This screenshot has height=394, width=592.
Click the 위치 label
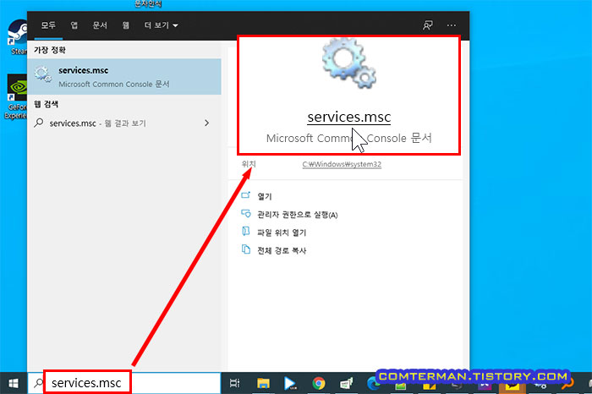[249, 164]
